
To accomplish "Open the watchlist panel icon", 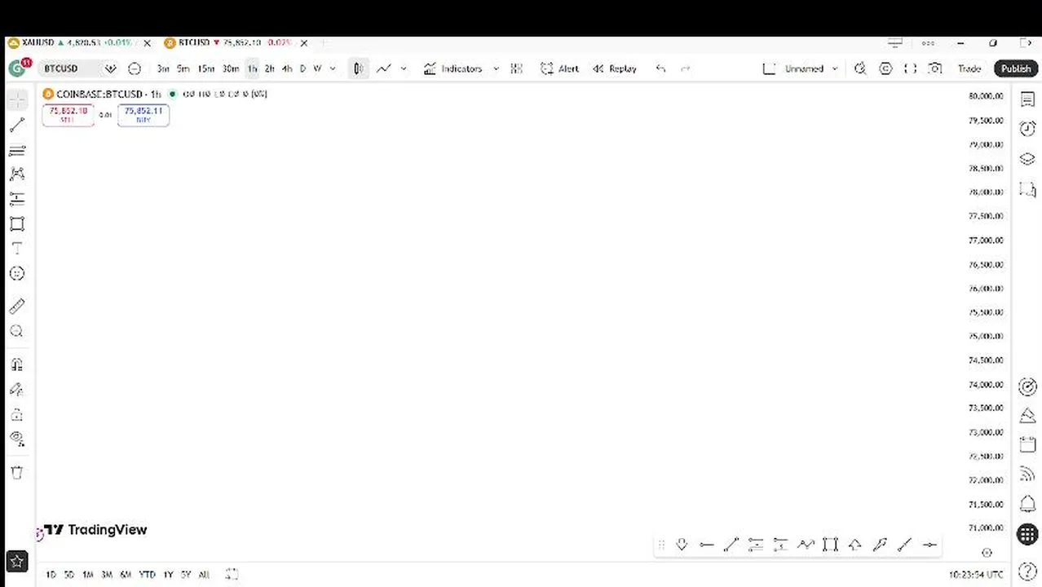I will pyautogui.click(x=1027, y=99).
